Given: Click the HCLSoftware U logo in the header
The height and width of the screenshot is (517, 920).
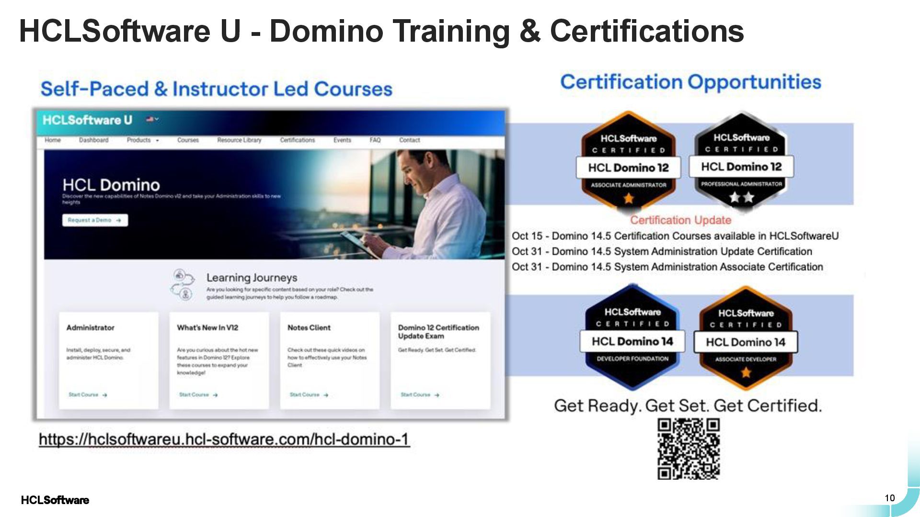Looking at the screenshot, I should [x=87, y=120].
